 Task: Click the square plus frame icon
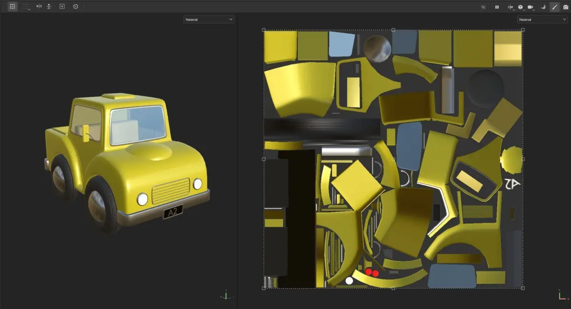pos(62,7)
